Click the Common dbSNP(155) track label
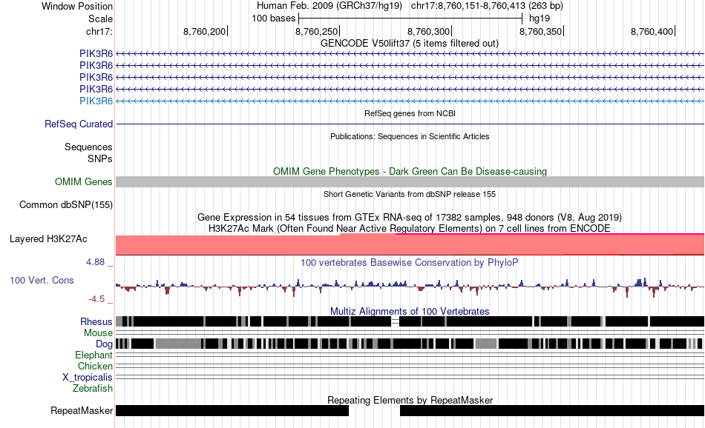This screenshot has height=428, width=705. pyautogui.click(x=65, y=204)
